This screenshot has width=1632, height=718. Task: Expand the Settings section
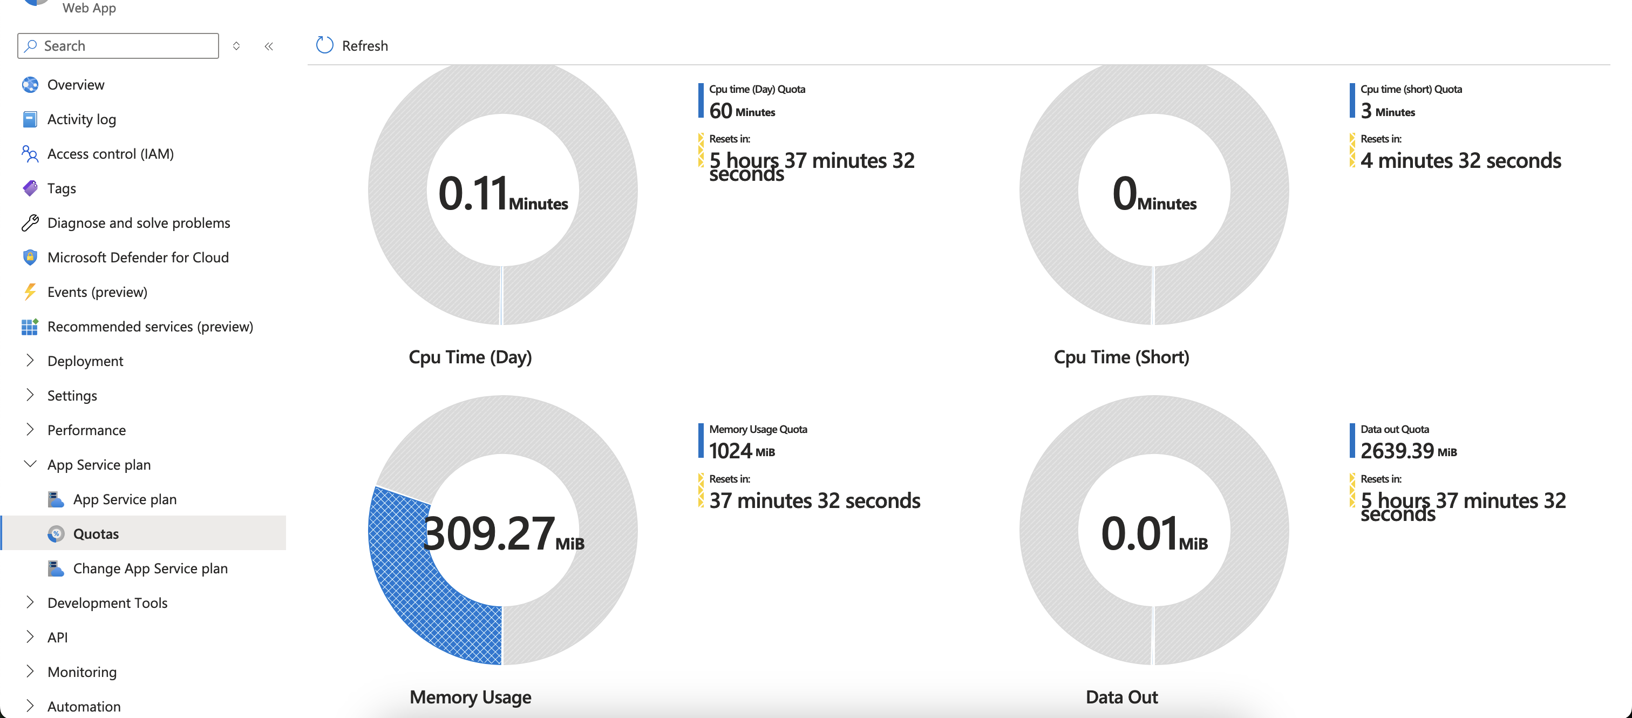click(x=30, y=395)
